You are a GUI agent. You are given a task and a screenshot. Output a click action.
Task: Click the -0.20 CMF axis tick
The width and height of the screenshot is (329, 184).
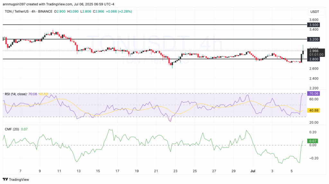click(x=313, y=158)
